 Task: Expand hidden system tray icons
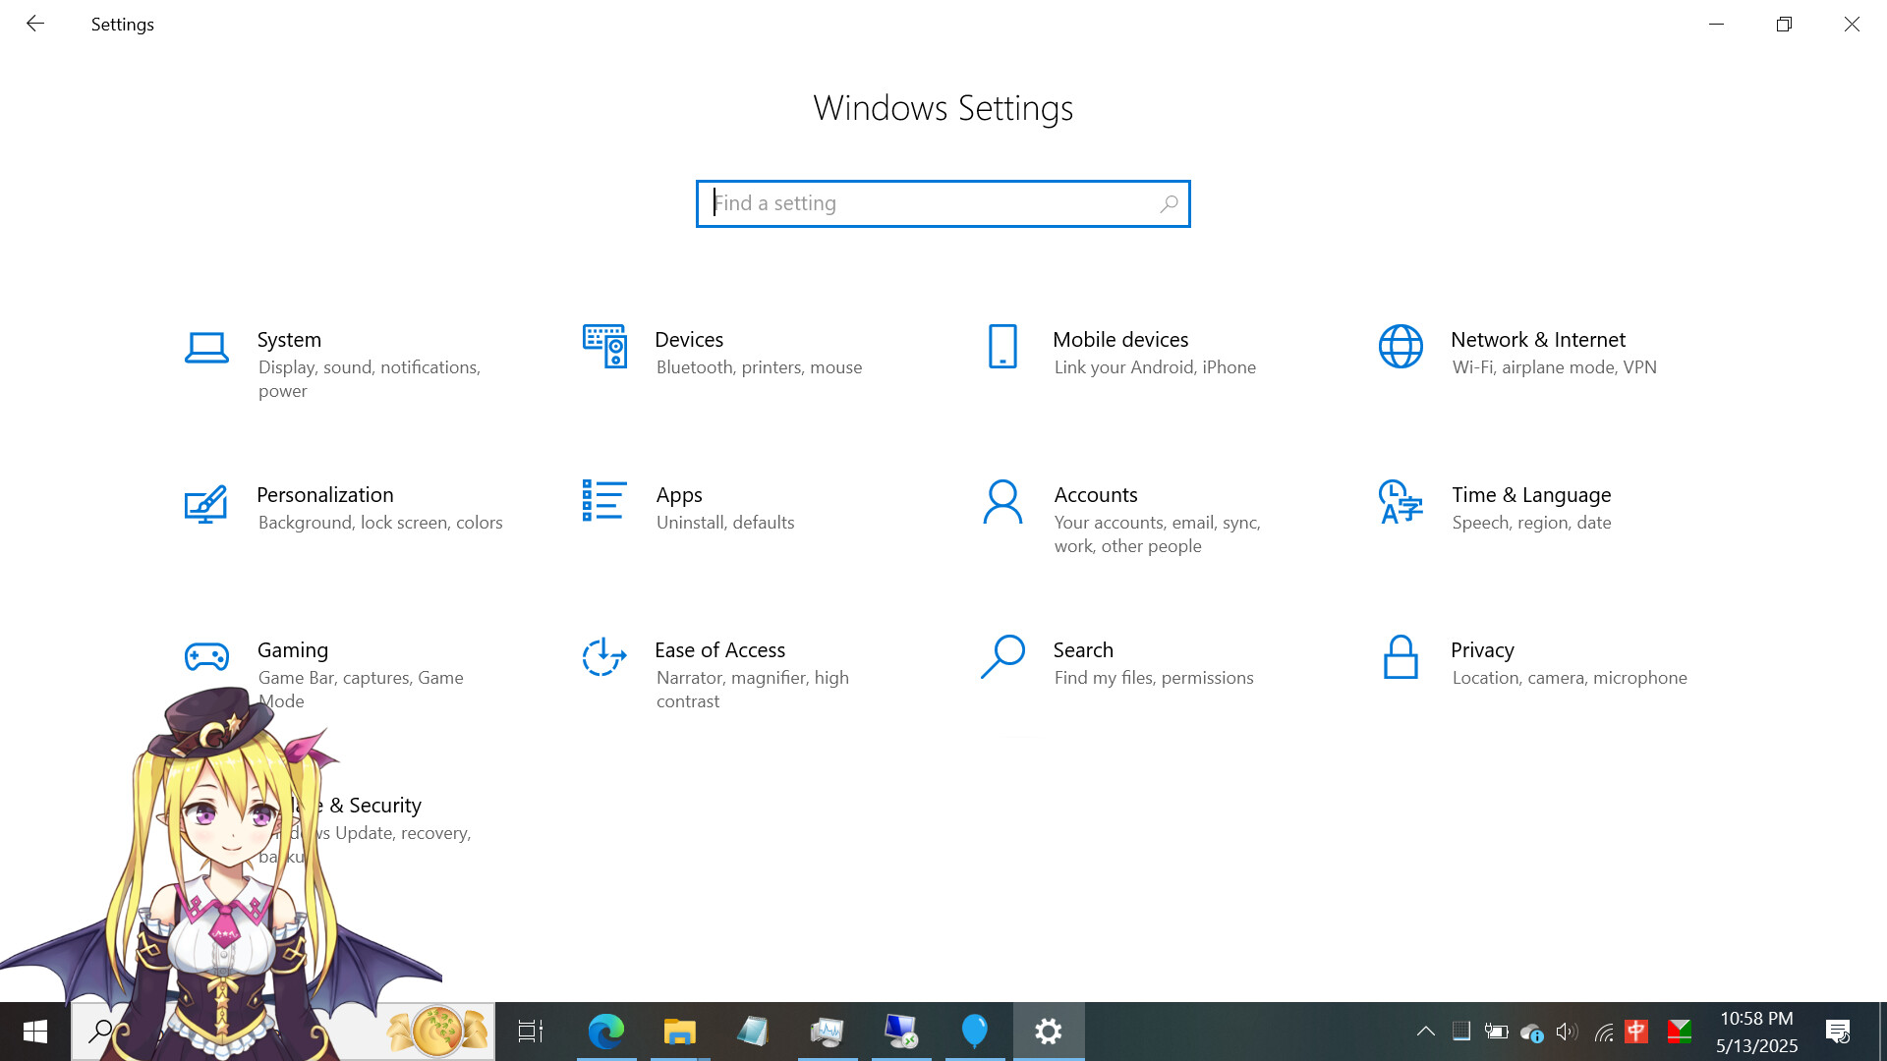click(x=1426, y=1032)
